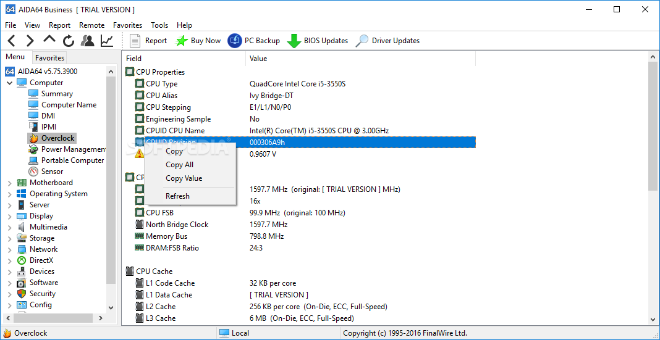Click the Devices icon in tree

[x=22, y=272]
